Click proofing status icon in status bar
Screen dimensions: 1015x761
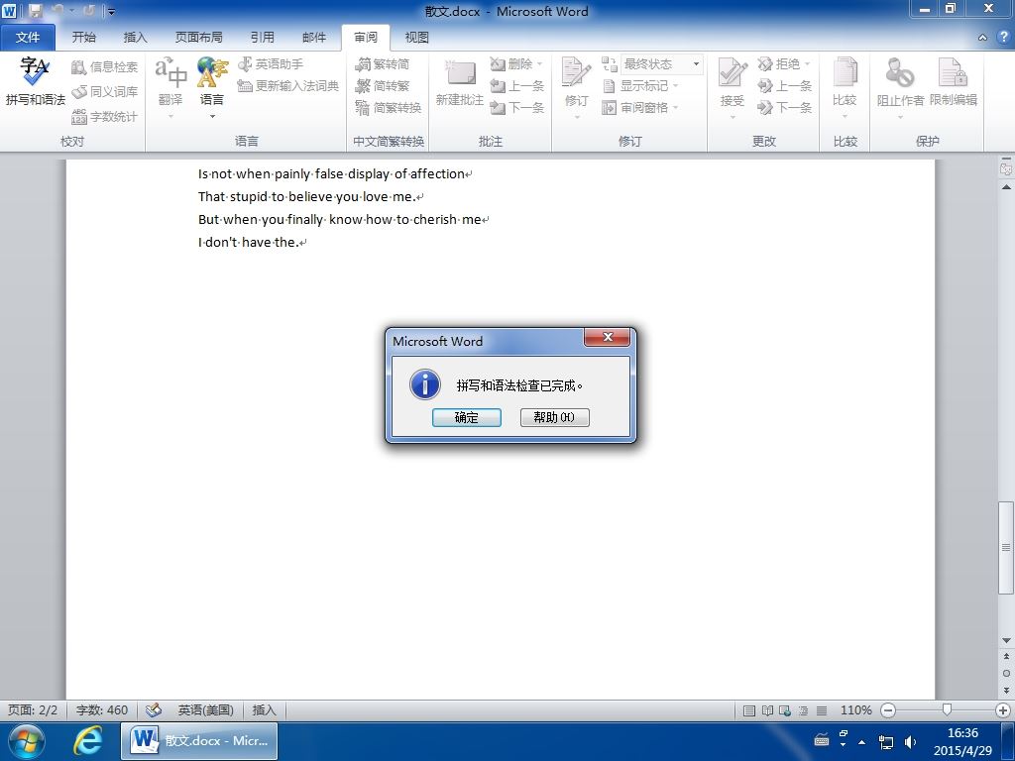[154, 709]
